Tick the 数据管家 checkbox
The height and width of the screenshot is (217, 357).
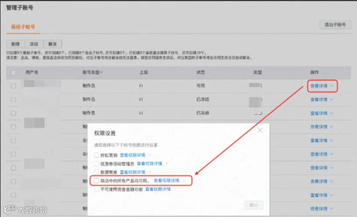click(x=96, y=172)
